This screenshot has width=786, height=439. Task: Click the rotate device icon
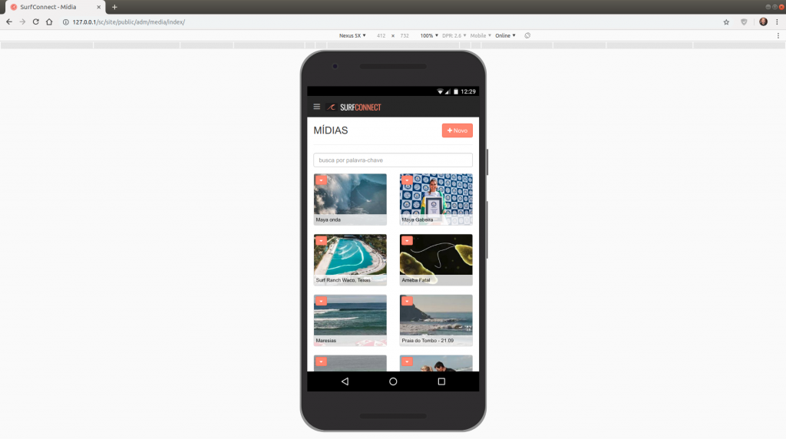pyautogui.click(x=527, y=35)
